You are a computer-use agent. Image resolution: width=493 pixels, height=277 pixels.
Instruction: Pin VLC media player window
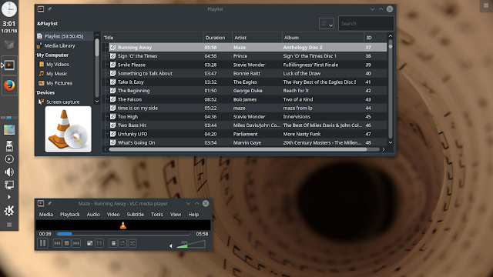click(x=49, y=203)
